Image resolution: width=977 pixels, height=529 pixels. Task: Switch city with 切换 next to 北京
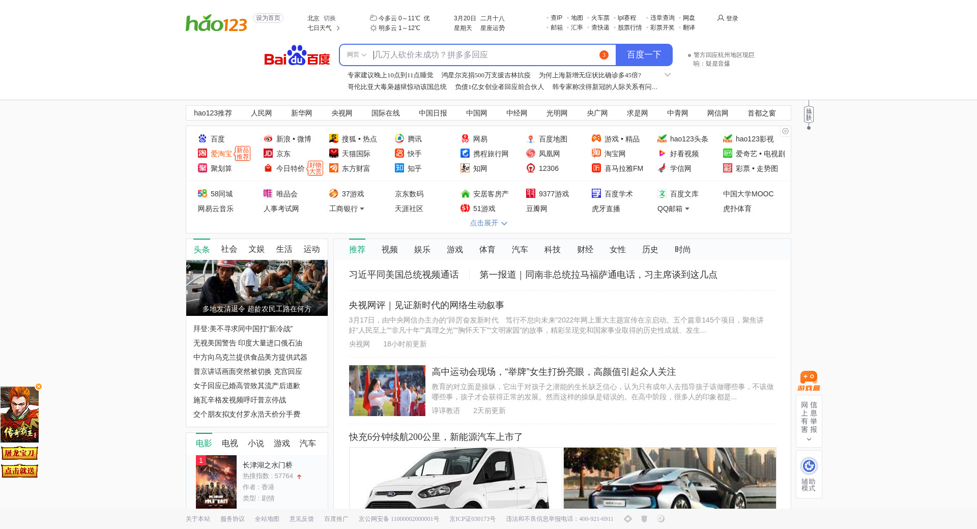pos(330,18)
